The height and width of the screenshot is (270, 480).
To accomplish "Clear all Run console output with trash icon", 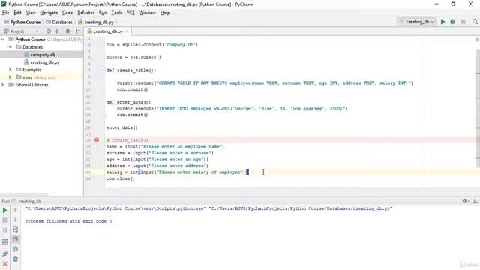I will tap(15, 259).
